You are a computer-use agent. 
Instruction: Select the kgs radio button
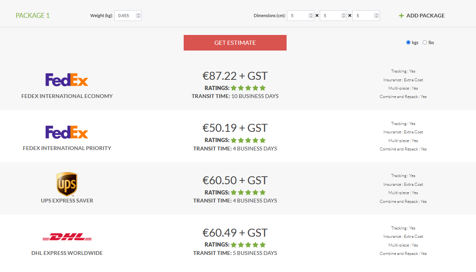point(409,43)
